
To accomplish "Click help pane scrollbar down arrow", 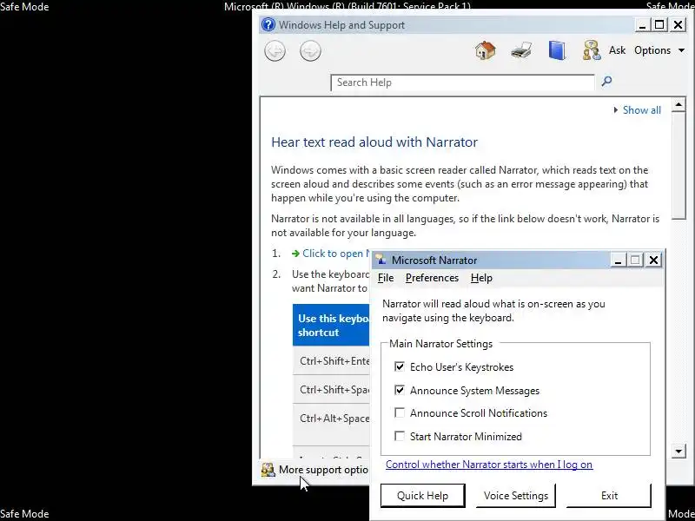I will 678,451.
